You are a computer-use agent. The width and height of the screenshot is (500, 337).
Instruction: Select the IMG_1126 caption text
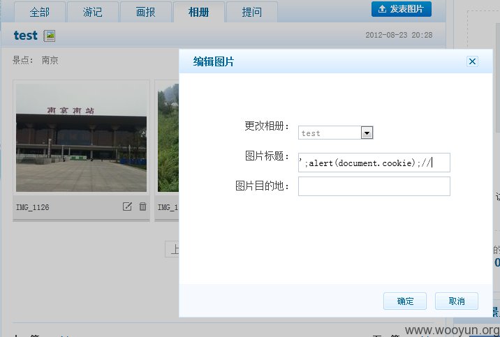pyautogui.click(x=33, y=207)
